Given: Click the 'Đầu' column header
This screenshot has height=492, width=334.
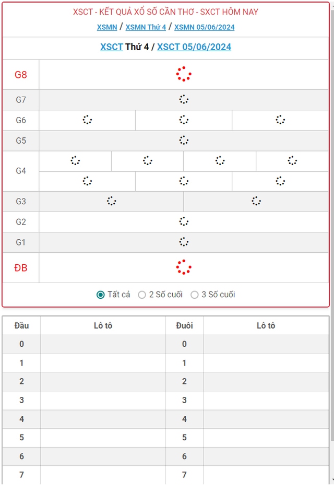Looking at the screenshot, I should pyautogui.click(x=21, y=325).
